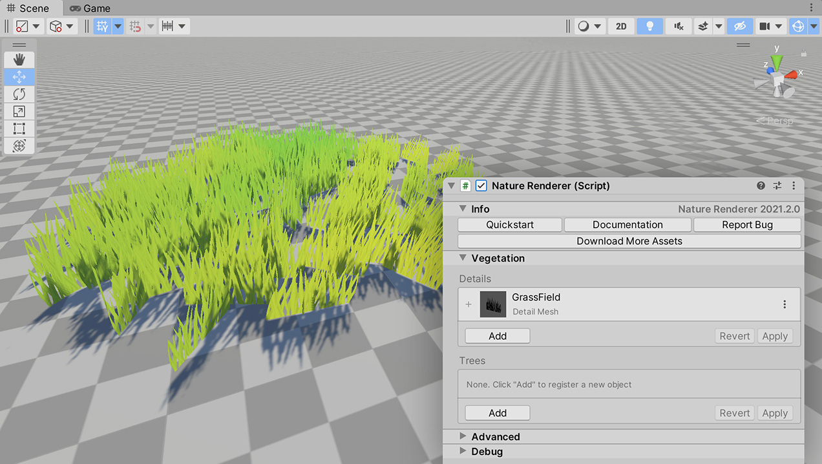Open the shading mode sphere icon

click(584, 26)
